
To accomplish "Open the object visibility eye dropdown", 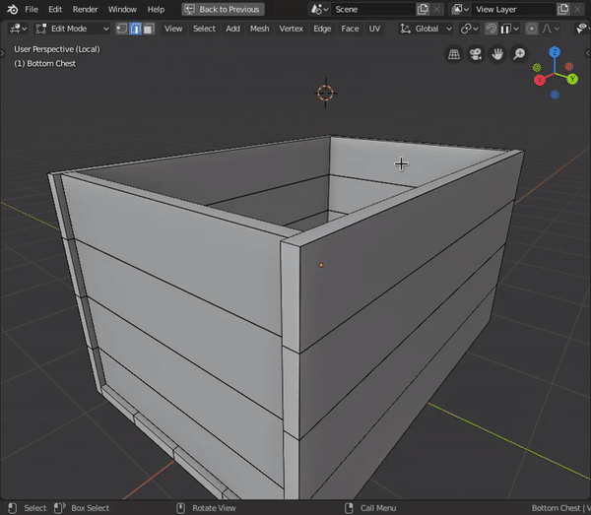I will [583, 29].
